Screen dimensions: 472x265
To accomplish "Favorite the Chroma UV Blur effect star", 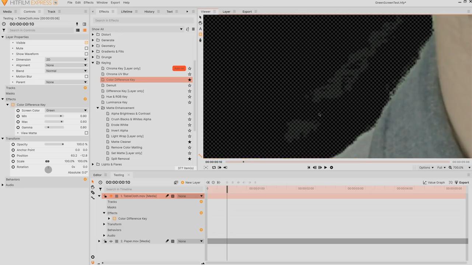I will coord(190,74).
